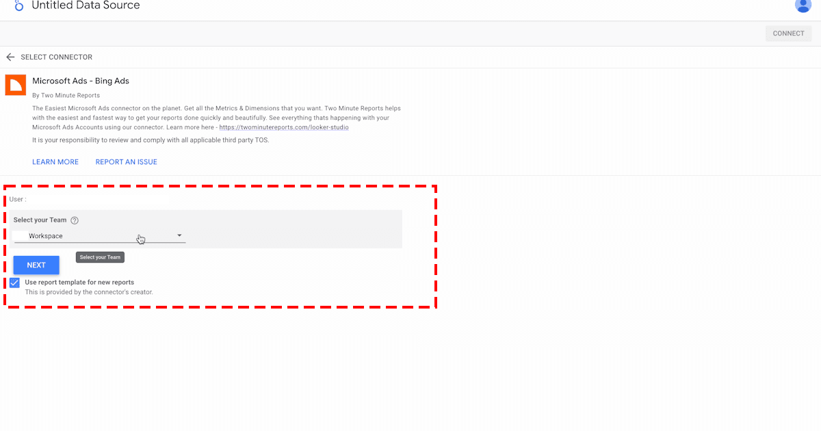Click the SELECT CONNECTOR header text

pos(56,57)
